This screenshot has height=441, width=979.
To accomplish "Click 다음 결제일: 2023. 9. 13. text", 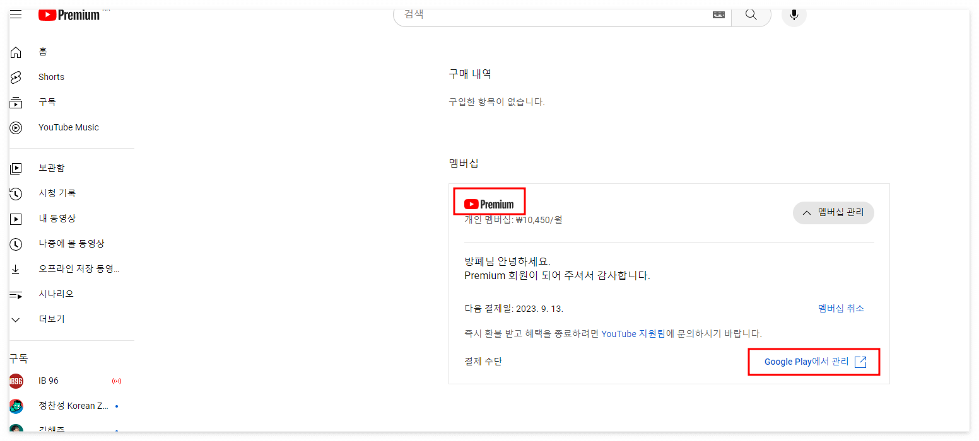I will pyautogui.click(x=513, y=309).
